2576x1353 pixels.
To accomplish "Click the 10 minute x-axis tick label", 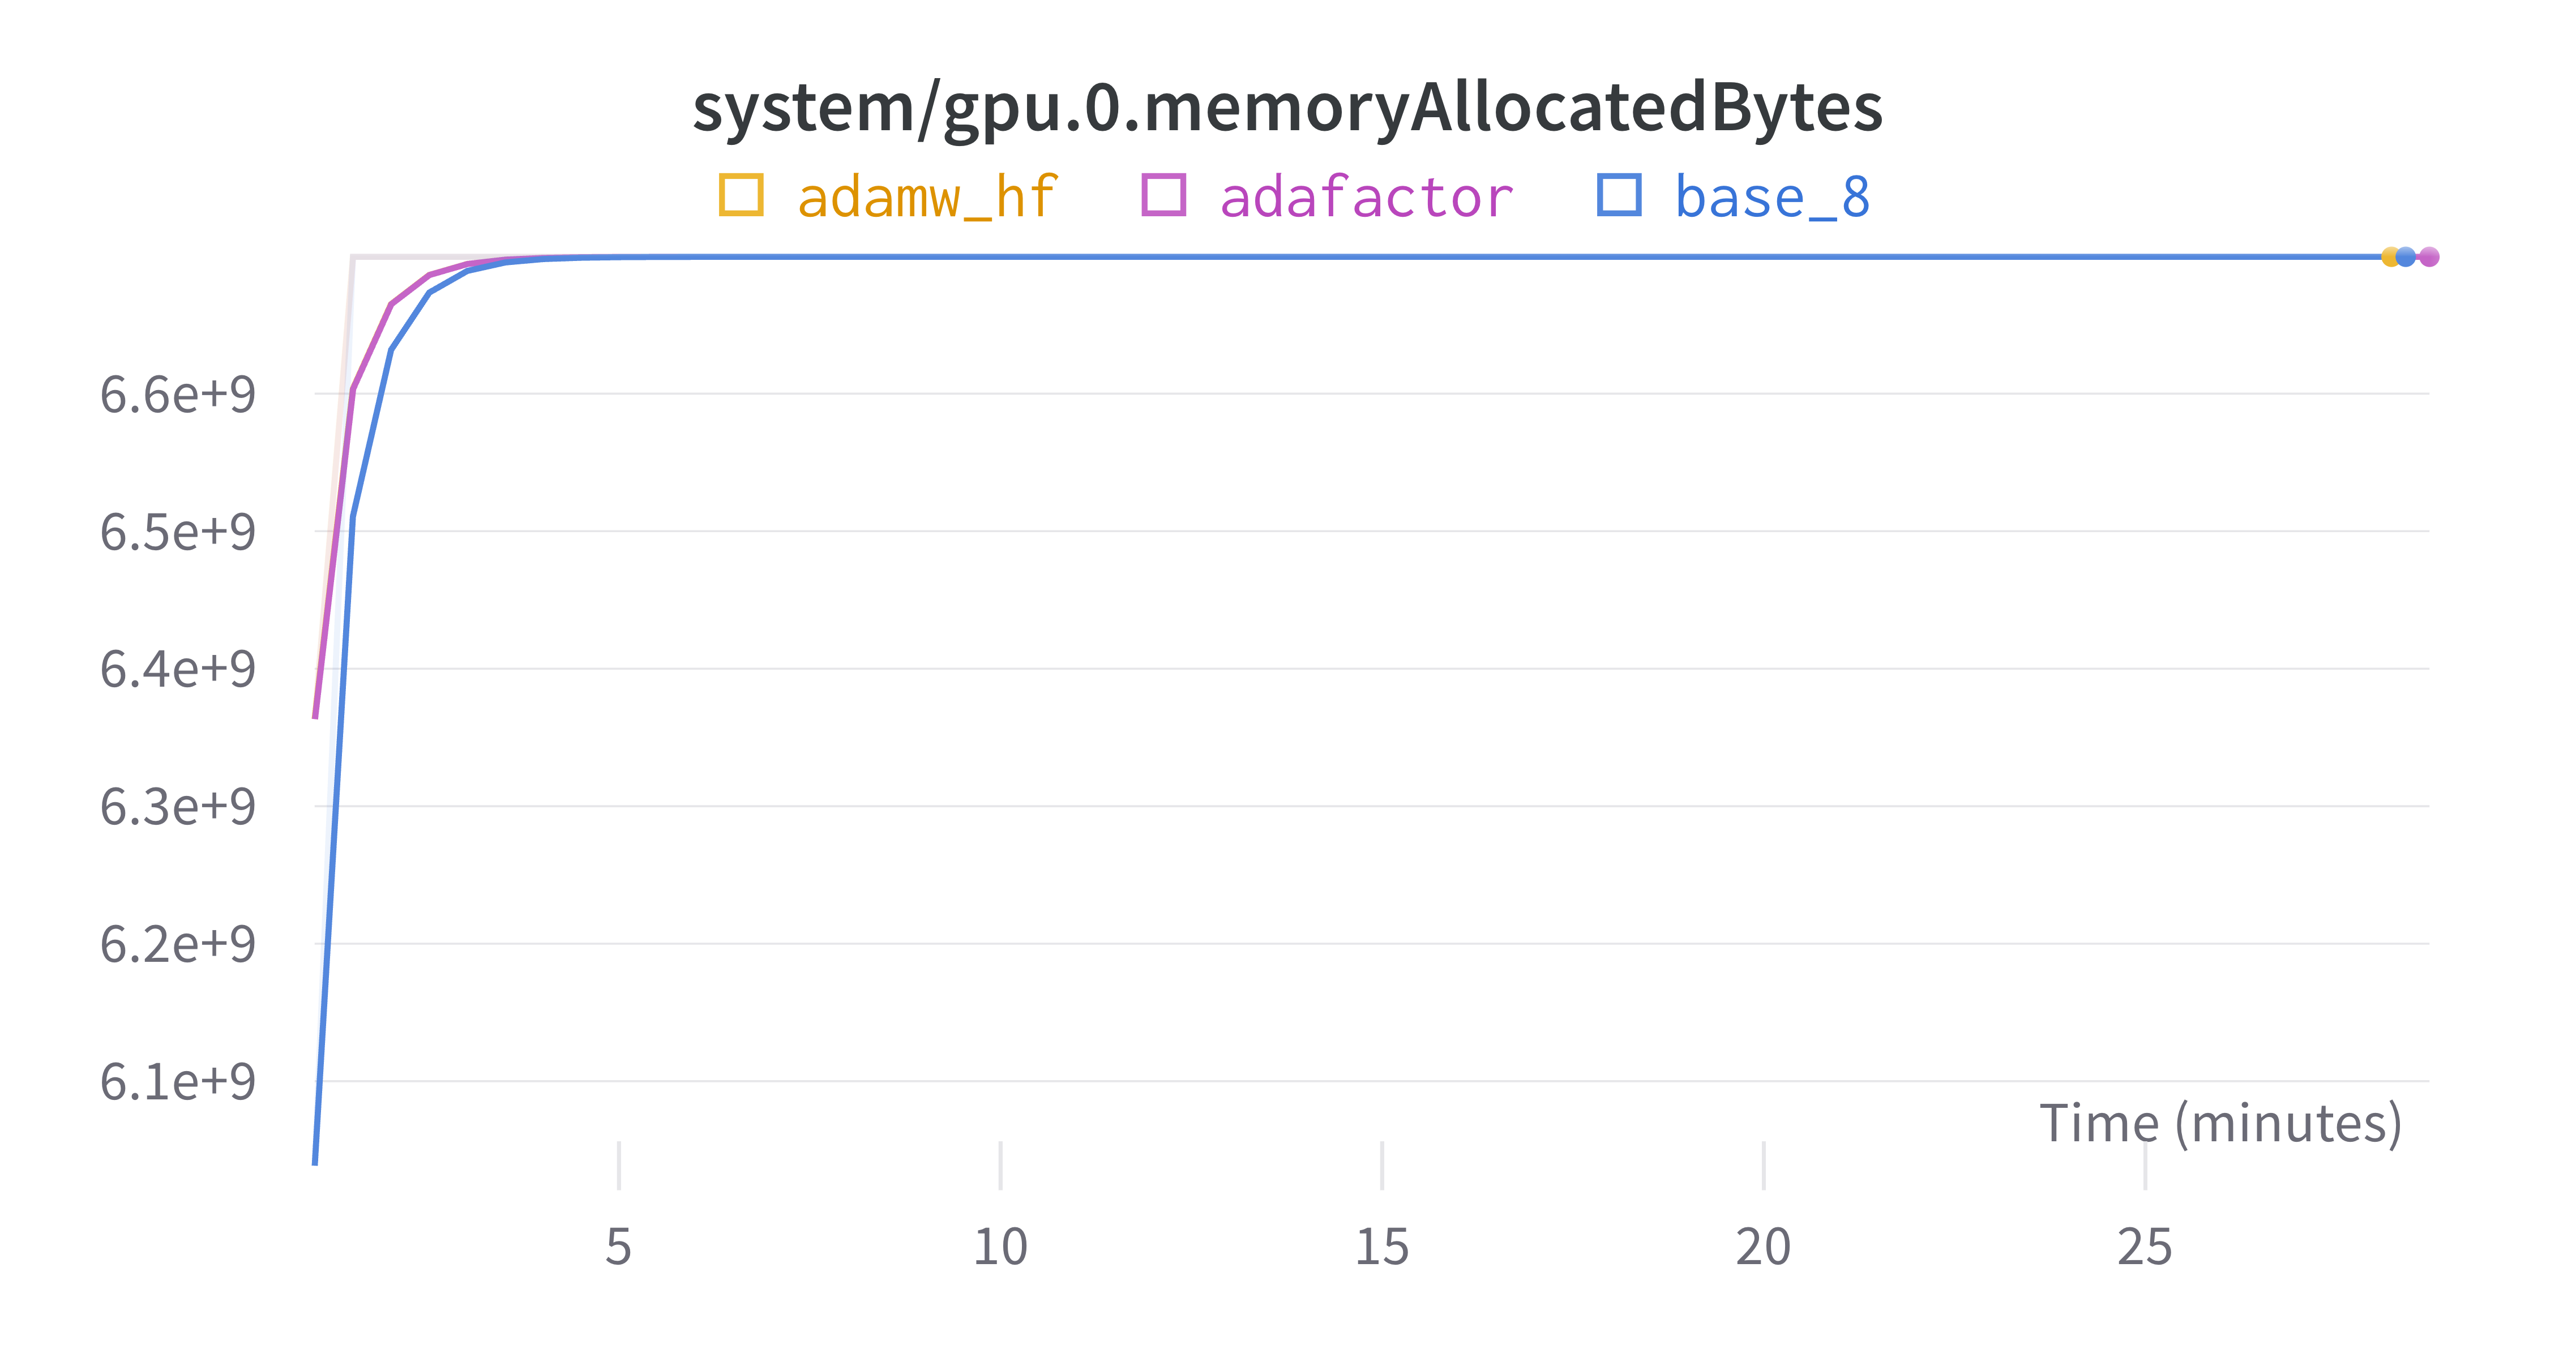I will [x=1000, y=1247].
